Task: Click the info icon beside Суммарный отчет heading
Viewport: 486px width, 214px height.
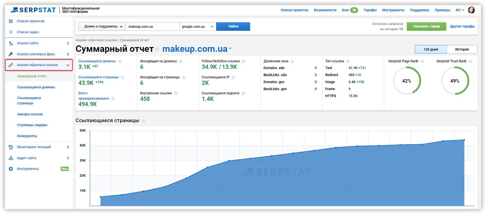Action: (x=157, y=50)
